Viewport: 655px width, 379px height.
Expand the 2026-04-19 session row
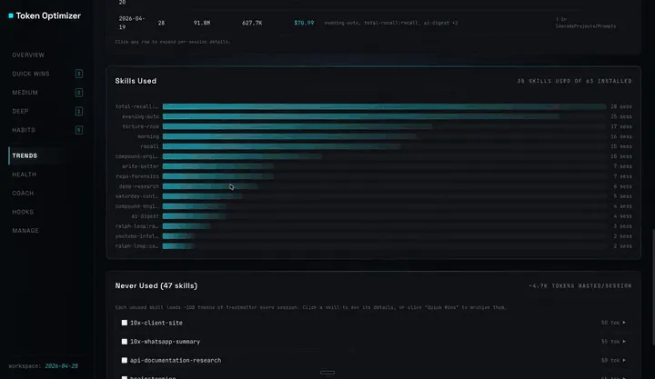click(x=374, y=23)
